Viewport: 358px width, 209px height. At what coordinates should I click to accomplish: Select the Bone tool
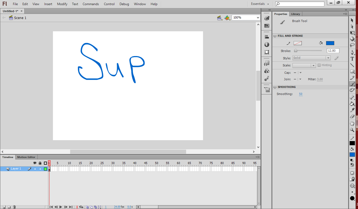352,97
